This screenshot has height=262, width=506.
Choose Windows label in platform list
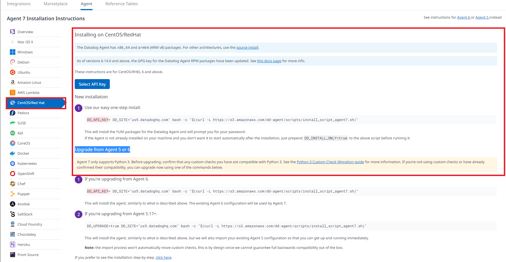(25, 52)
